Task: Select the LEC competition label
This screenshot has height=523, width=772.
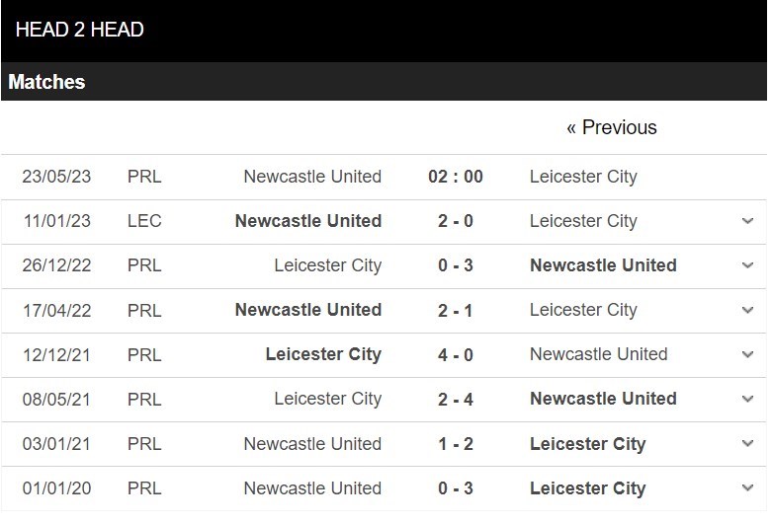Action: tap(144, 221)
